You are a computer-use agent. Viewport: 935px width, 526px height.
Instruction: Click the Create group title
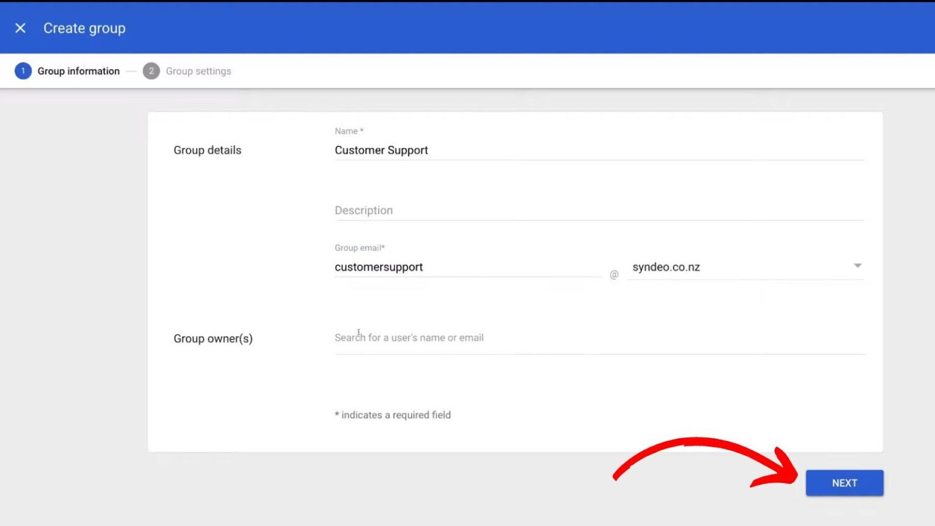coord(84,28)
